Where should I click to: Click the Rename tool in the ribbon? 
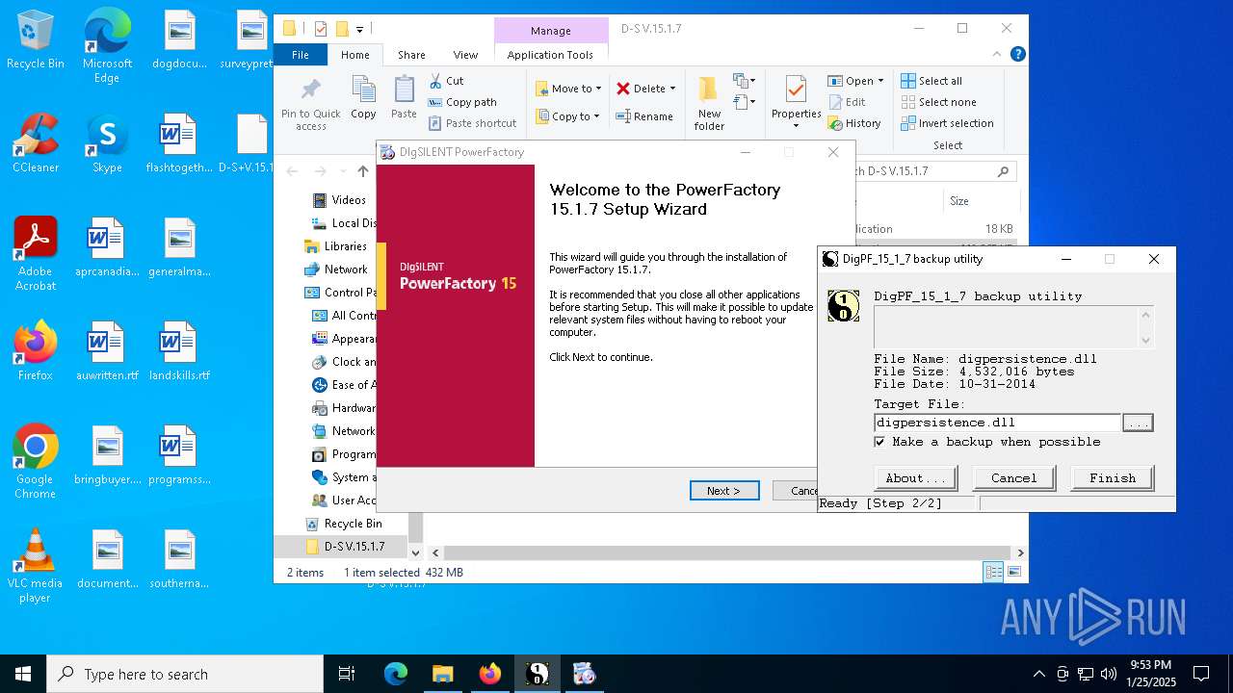[x=644, y=116]
